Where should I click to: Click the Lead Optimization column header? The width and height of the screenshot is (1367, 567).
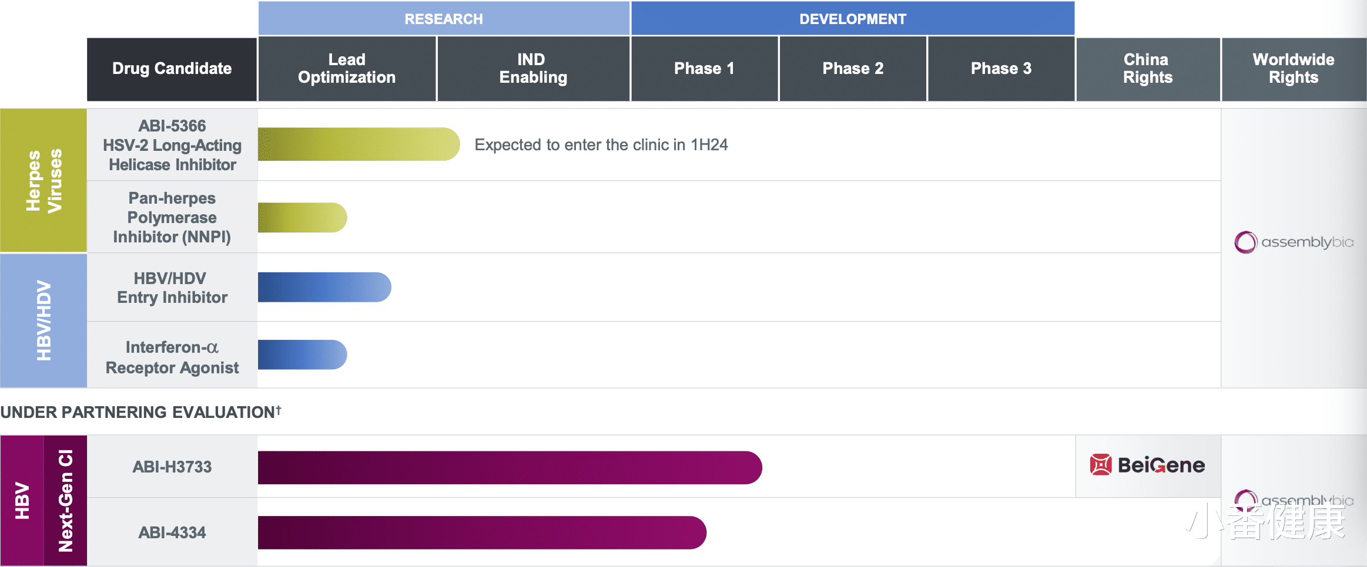coord(347,69)
